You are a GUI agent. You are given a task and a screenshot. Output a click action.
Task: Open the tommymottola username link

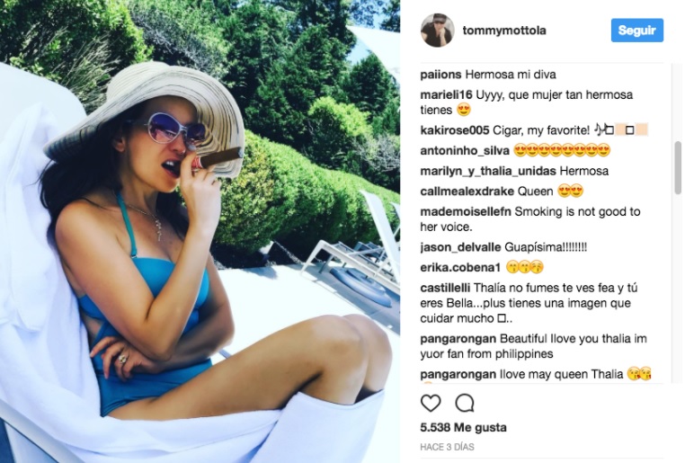504,31
